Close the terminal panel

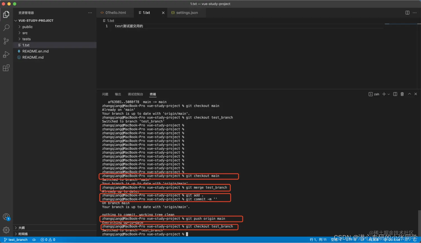point(416,94)
